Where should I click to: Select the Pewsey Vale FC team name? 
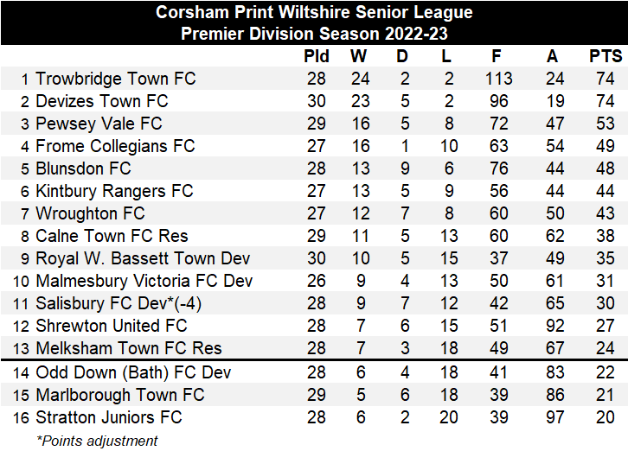pyautogui.click(x=99, y=124)
